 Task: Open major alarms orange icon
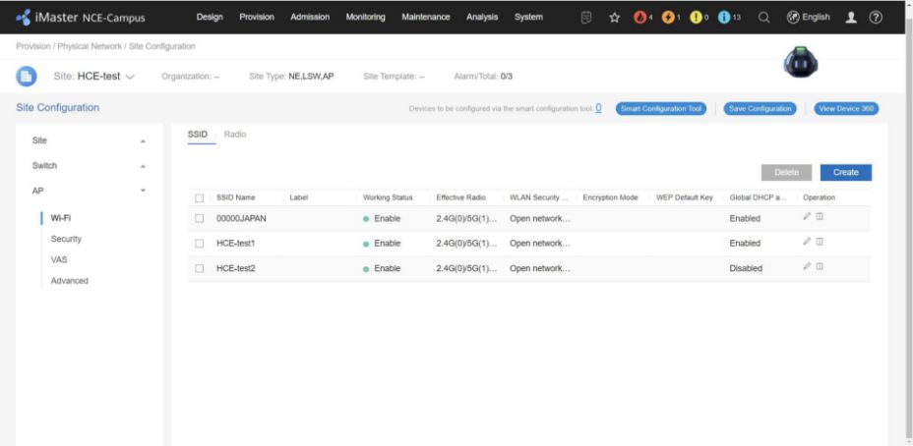pos(668,18)
